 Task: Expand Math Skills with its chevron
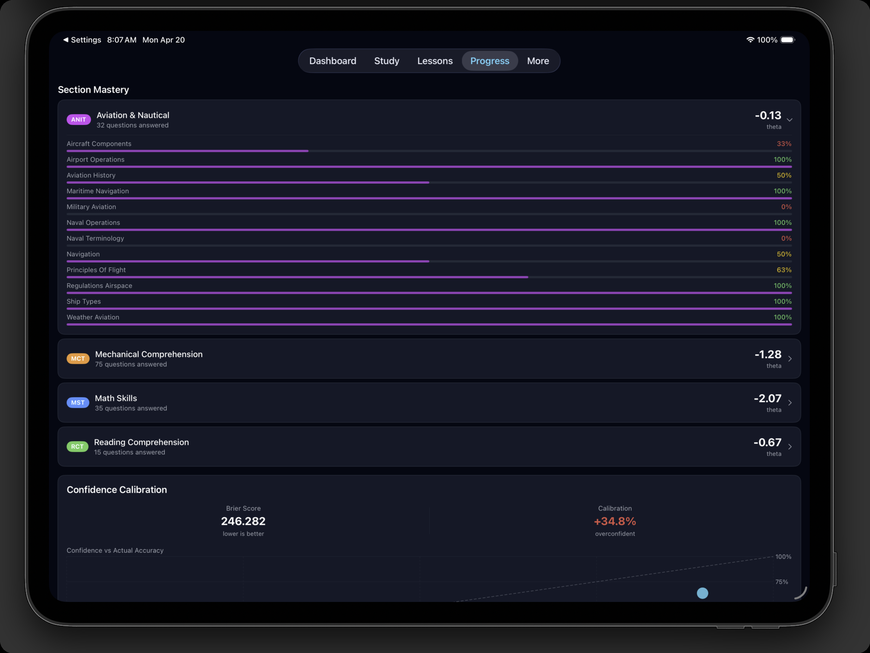tap(790, 403)
